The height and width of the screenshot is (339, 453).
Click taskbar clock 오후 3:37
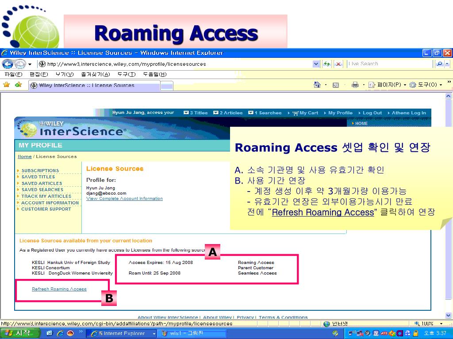pos(435,334)
